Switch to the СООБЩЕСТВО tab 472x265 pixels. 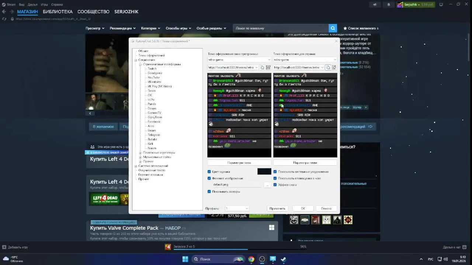point(93,12)
